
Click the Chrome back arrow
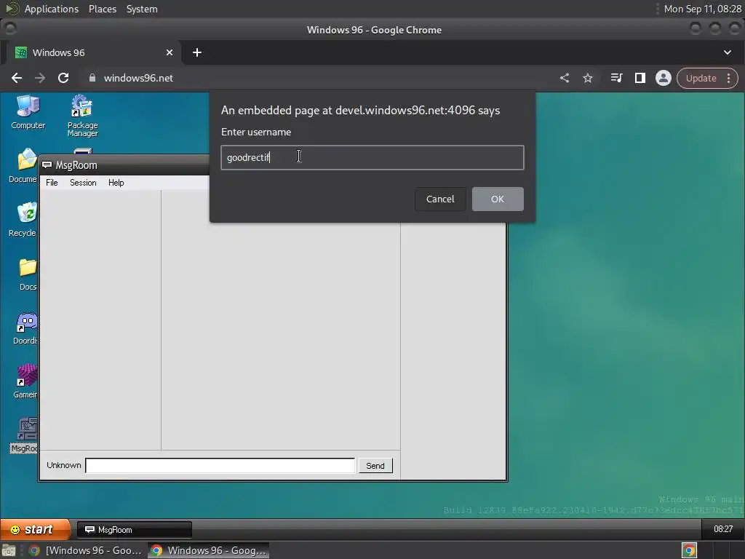tap(17, 78)
